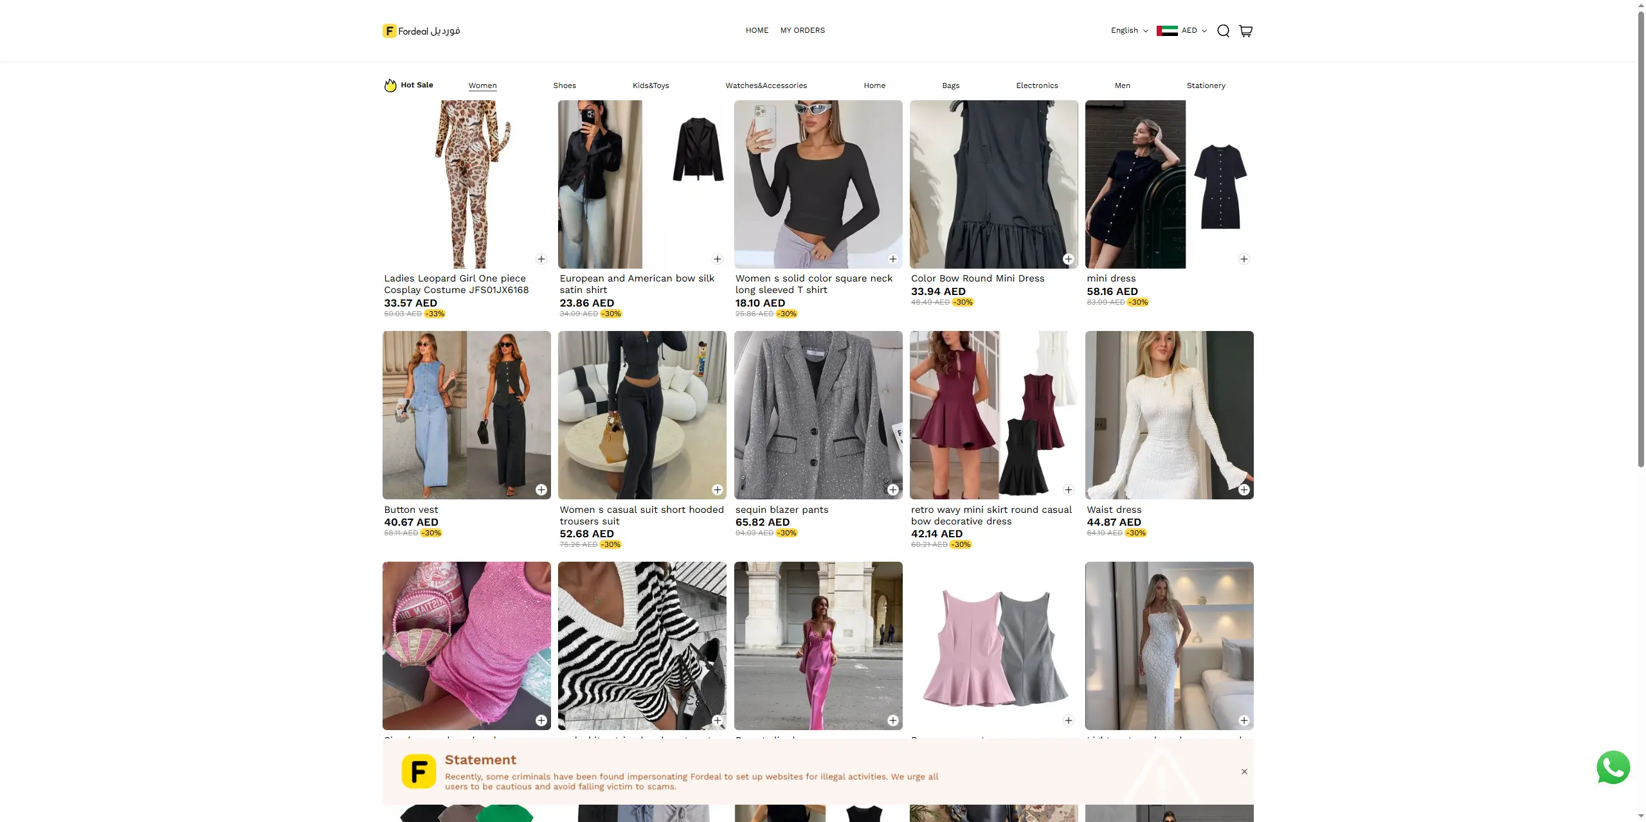Switch to the Shoes category tab
The width and height of the screenshot is (1646, 822).
tap(565, 85)
